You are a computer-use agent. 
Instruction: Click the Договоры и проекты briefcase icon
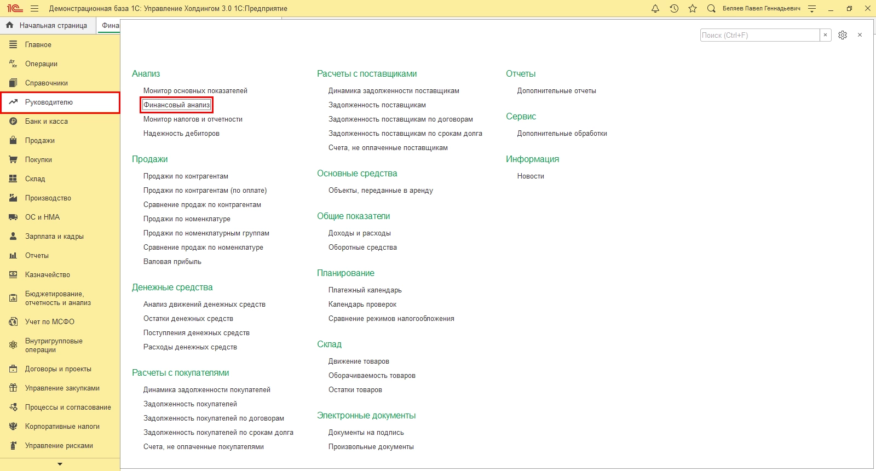pos(13,369)
